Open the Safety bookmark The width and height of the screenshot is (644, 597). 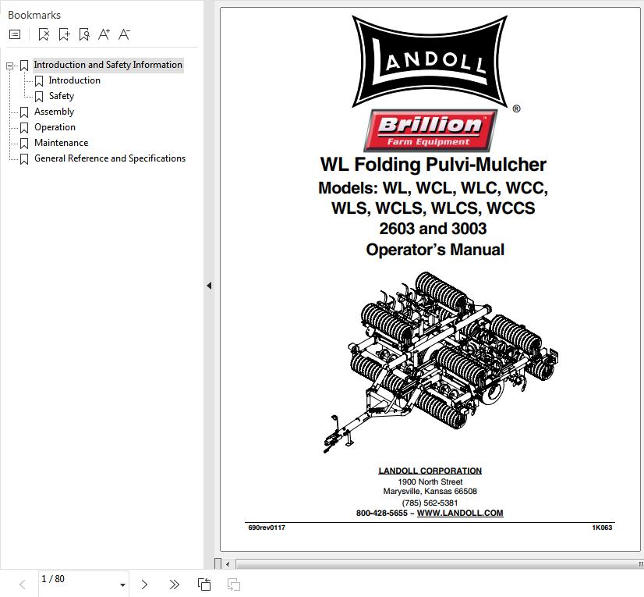(62, 96)
